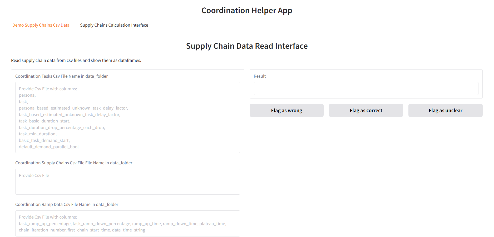
Task: Click the 'default_demand_parallel_bool' placeholder line
Action: tap(49, 147)
